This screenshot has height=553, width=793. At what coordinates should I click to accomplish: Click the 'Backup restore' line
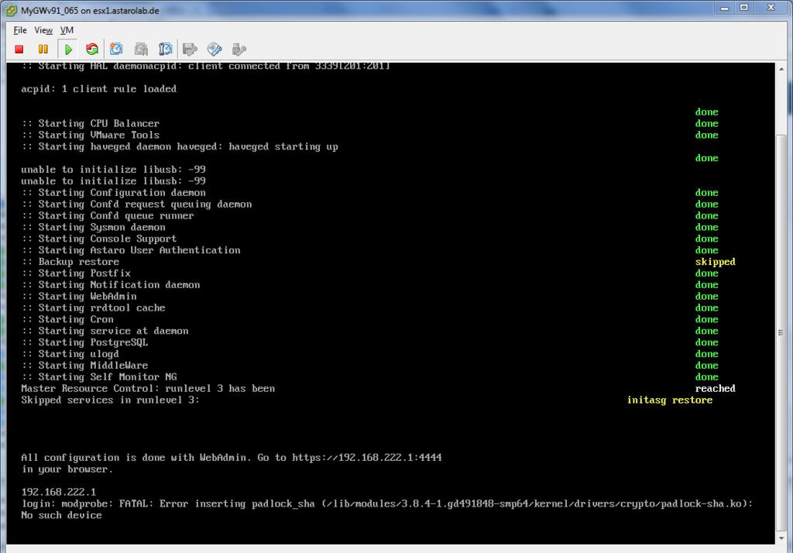click(x=70, y=262)
